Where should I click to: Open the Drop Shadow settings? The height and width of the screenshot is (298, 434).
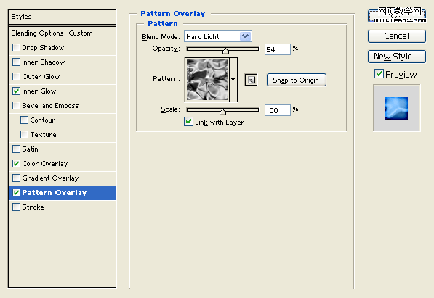[x=62, y=48]
